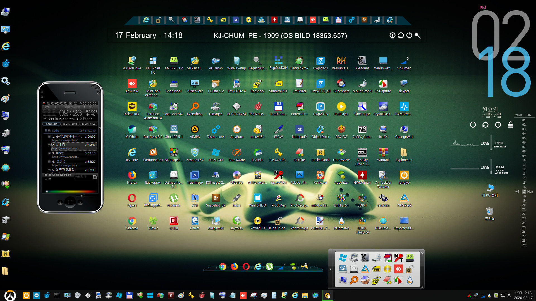Open the RAMSaver desktop shortcut
536x301 pixels.
(404, 109)
